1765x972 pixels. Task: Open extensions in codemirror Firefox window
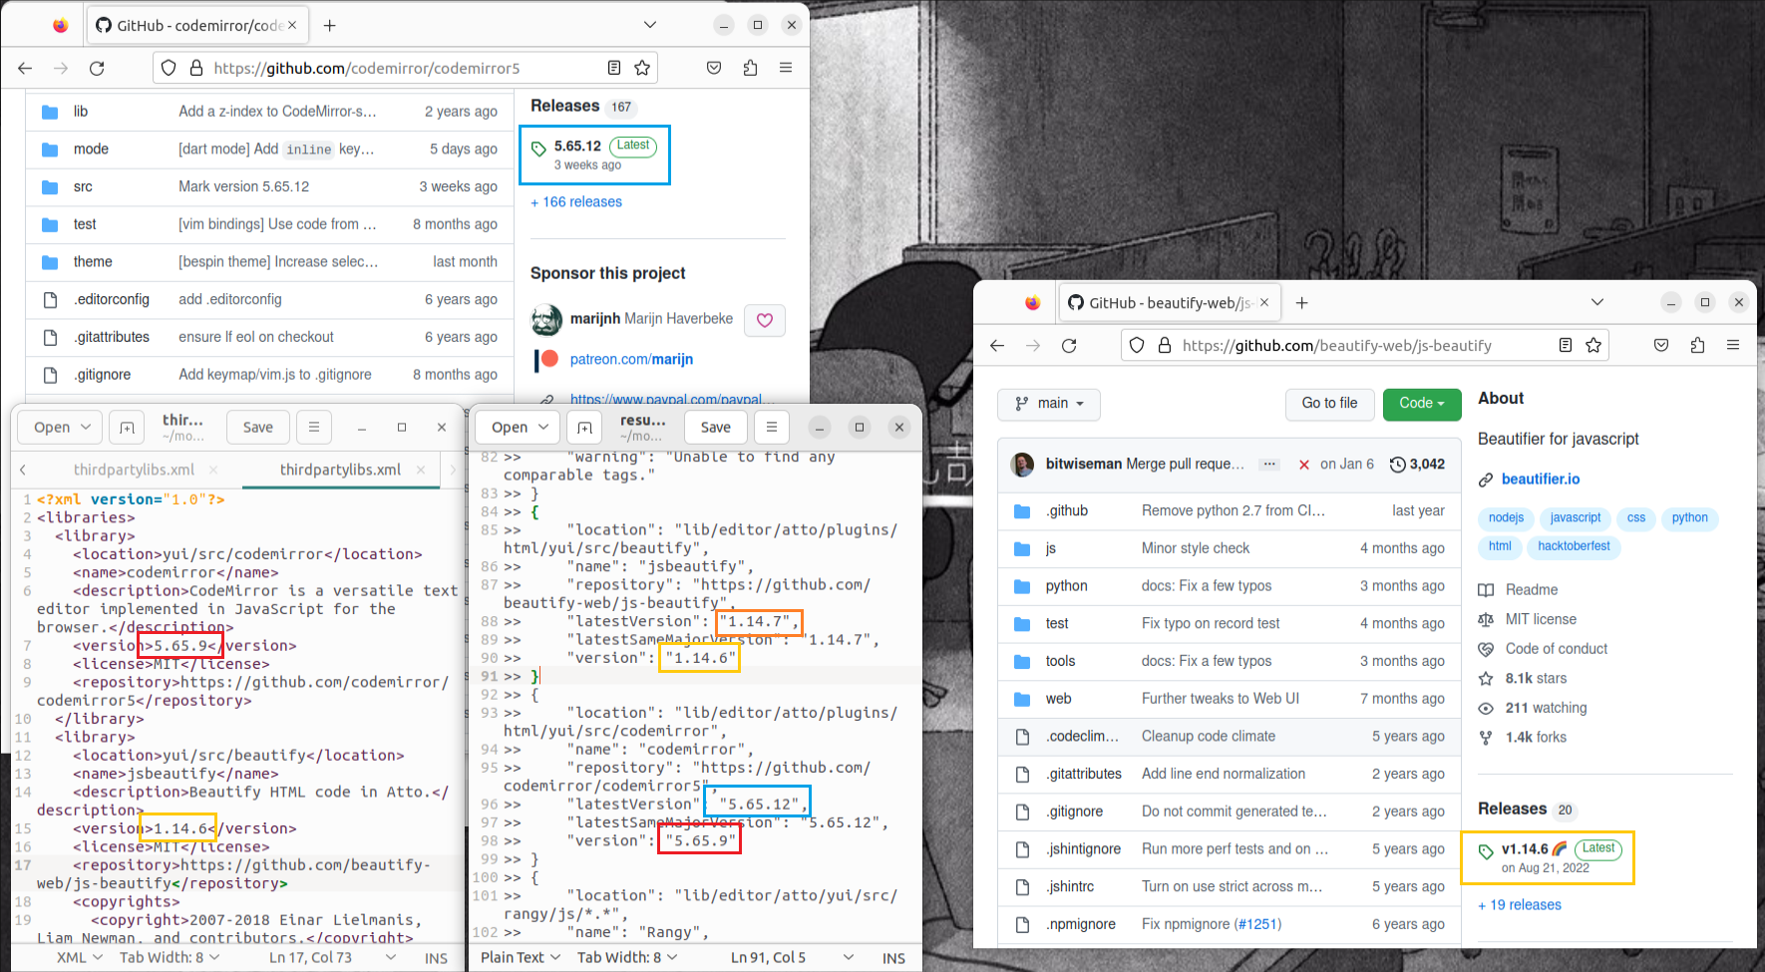click(750, 68)
